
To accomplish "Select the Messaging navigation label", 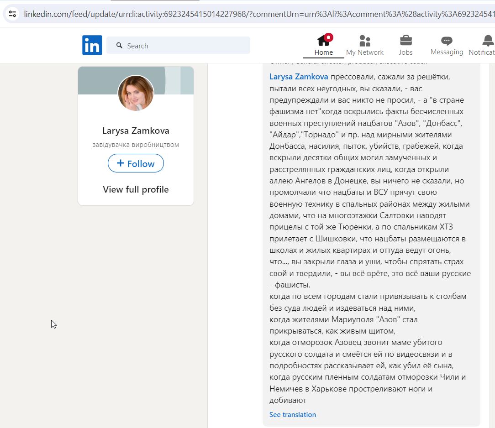I will point(446,52).
